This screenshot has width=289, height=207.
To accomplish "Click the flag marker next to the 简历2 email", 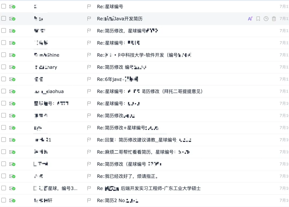I will pyautogui.click(x=89, y=200).
